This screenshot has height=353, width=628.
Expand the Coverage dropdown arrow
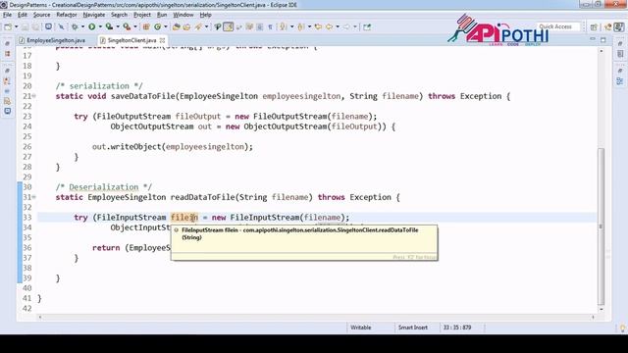(x=118, y=26)
